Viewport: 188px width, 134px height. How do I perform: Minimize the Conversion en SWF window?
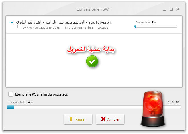click(x=165, y=9)
